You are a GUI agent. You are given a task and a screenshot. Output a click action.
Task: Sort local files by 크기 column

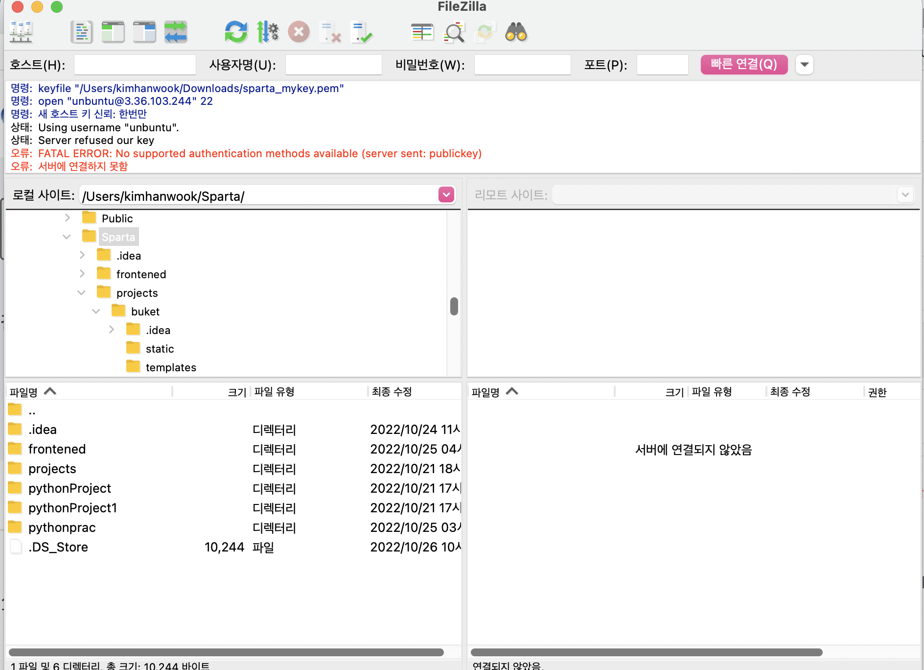[x=211, y=392]
